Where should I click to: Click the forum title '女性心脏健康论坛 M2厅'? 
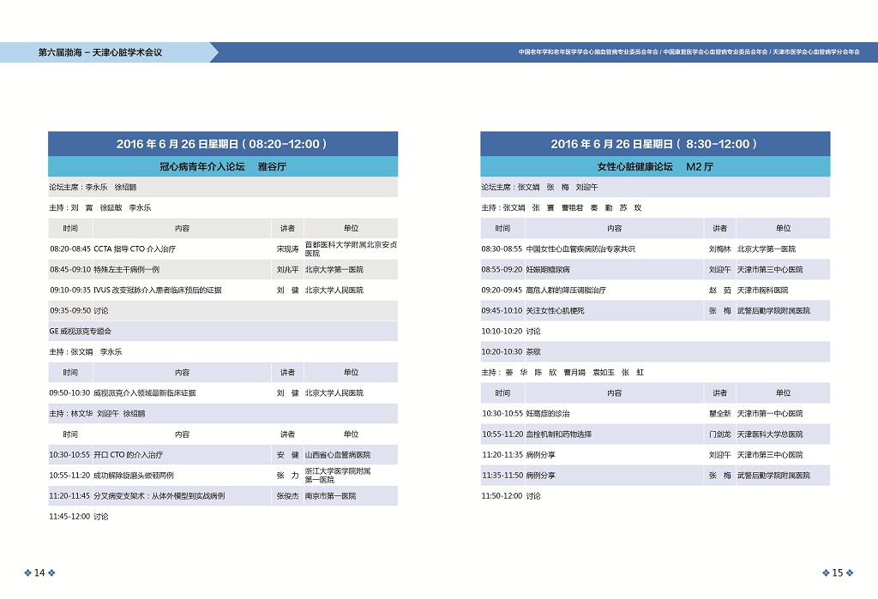(x=655, y=166)
